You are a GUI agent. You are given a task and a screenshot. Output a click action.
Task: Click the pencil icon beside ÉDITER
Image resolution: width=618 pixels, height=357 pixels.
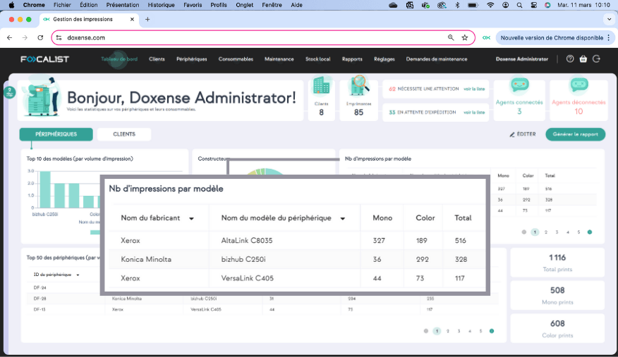(512, 134)
